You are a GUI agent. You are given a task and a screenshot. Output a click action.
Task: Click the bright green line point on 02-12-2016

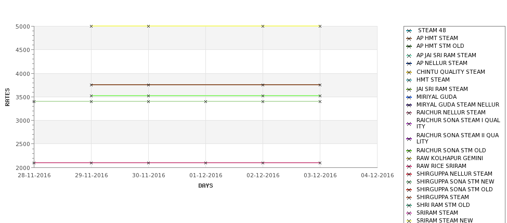(263, 96)
